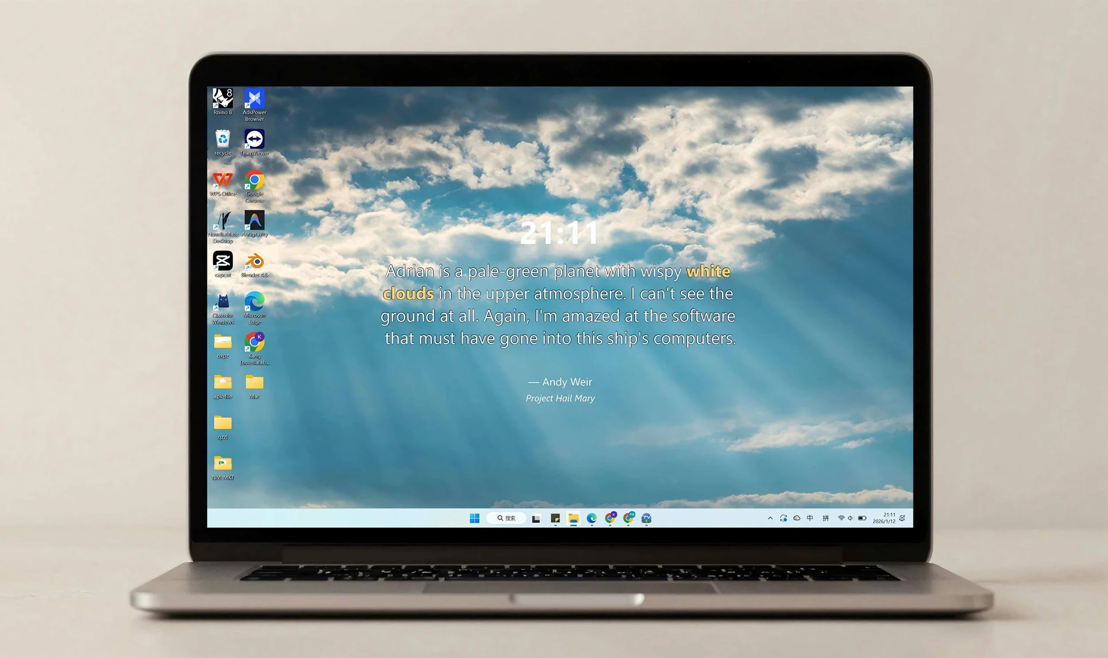Image resolution: width=1108 pixels, height=658 pixels.
Task: Click the taskbar search box
Action: (506, 518)
